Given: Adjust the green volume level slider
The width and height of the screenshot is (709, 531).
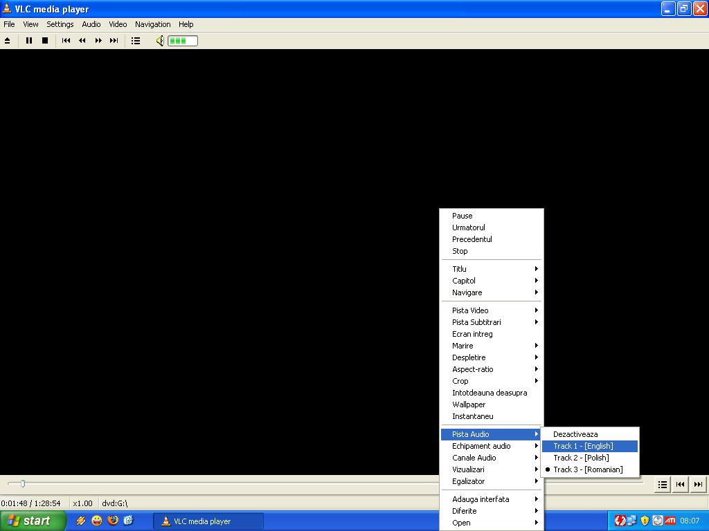Looking at the screenshot, I should pos(183,41).
